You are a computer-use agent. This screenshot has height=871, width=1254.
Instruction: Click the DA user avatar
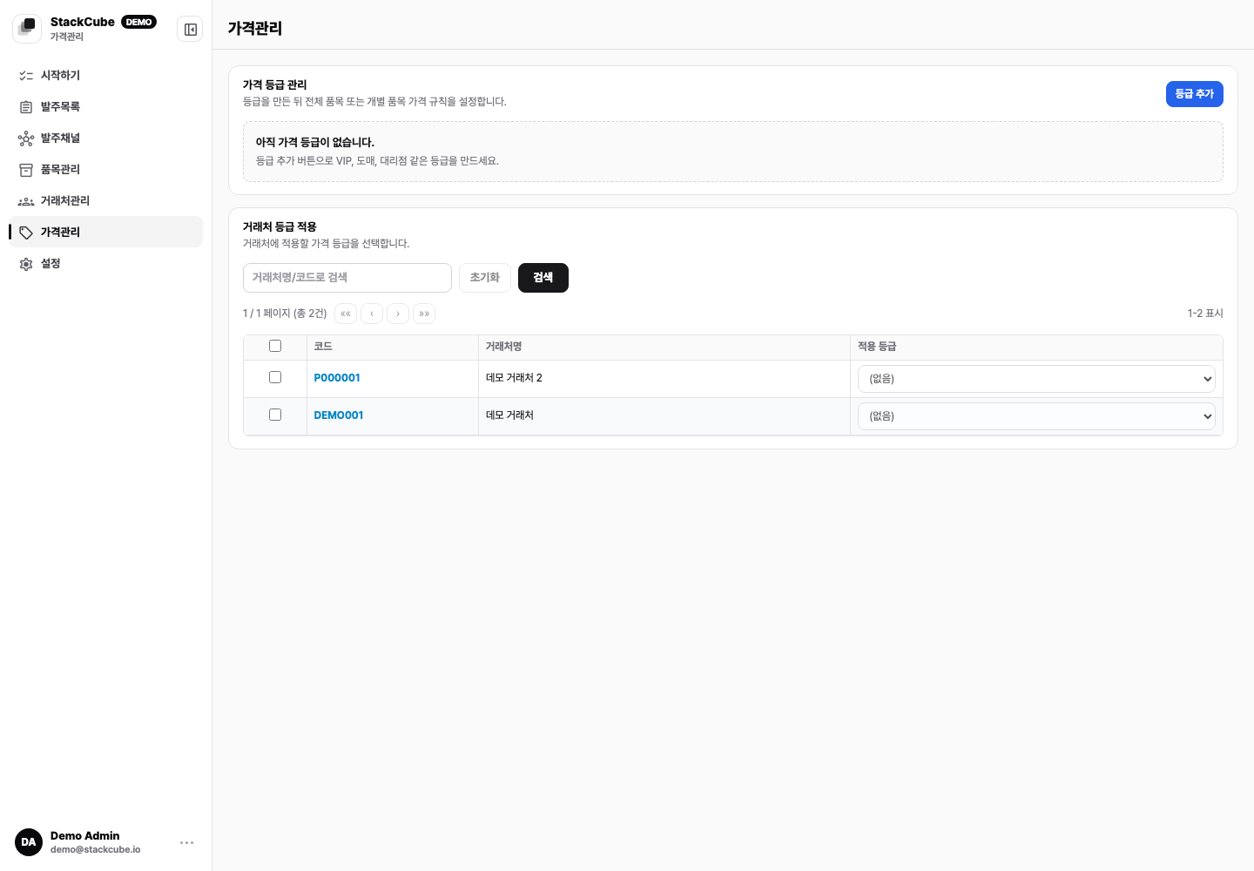point(29,842)
